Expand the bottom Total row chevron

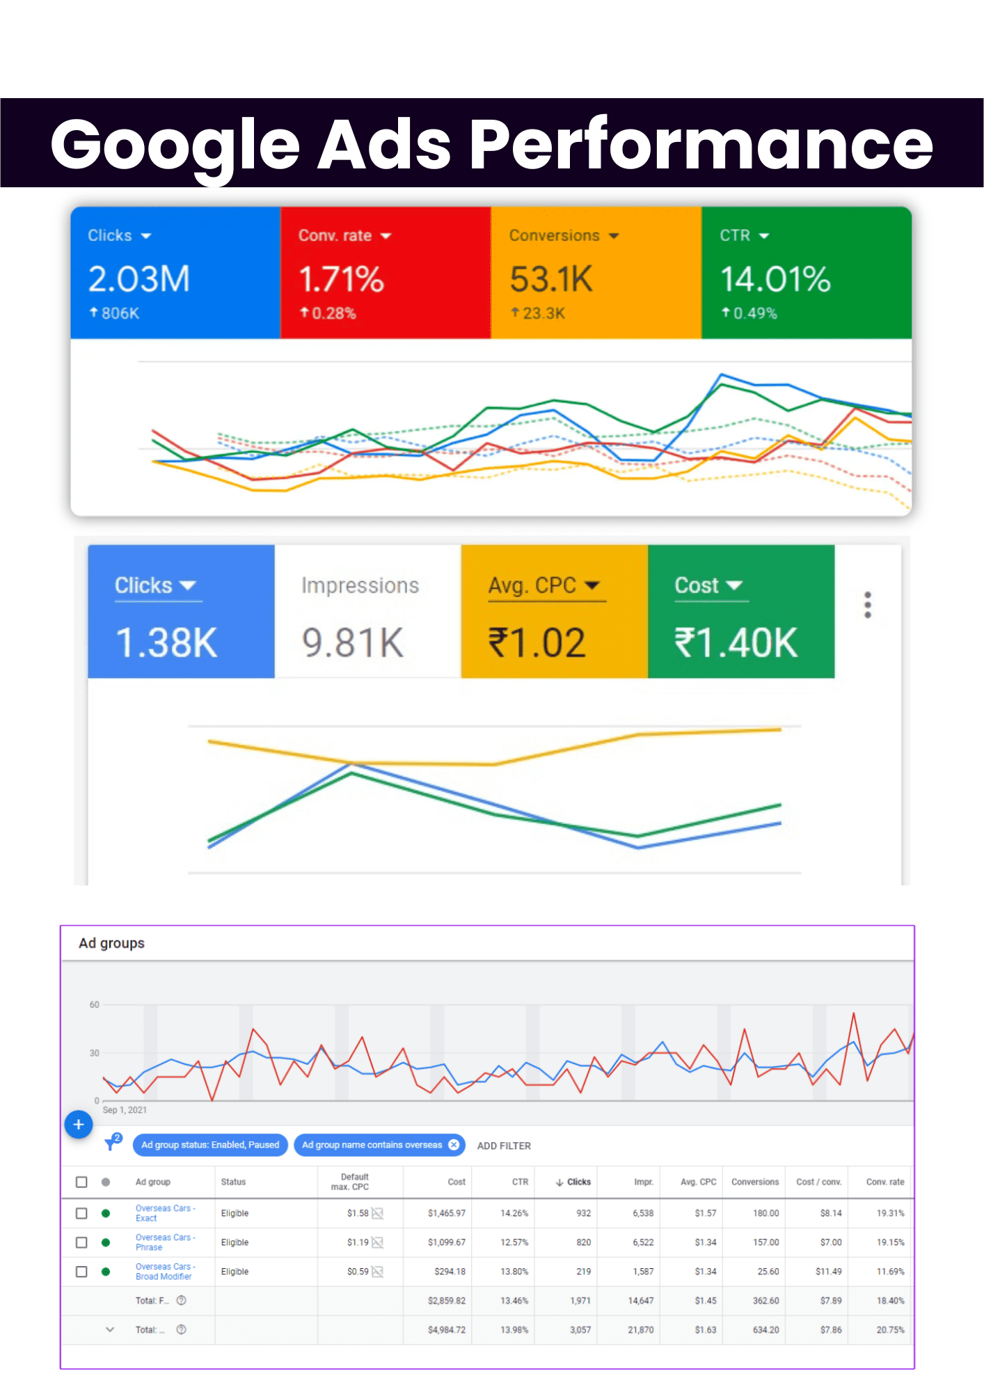110,1329
